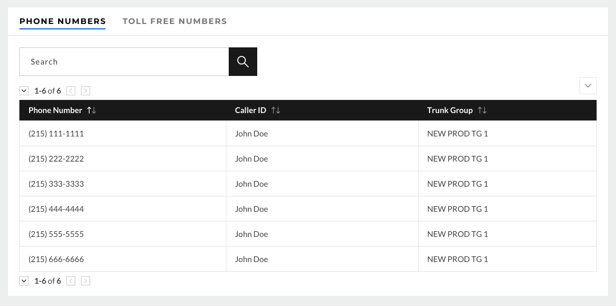Click the bottom '1-6 of 6' pagination text
The image size is (616, 306).
[47, 281]
